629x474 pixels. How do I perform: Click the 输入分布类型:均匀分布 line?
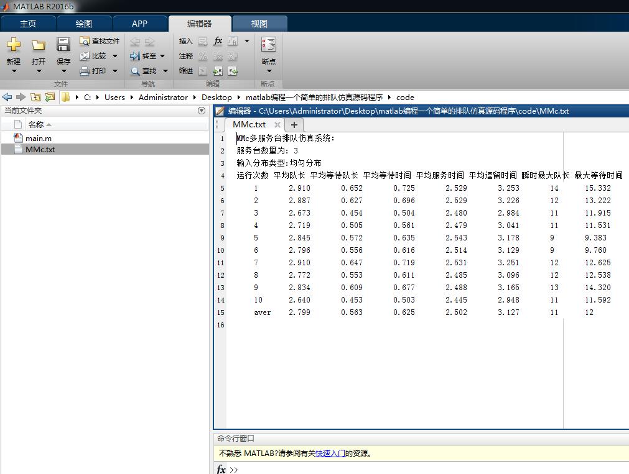279,163
